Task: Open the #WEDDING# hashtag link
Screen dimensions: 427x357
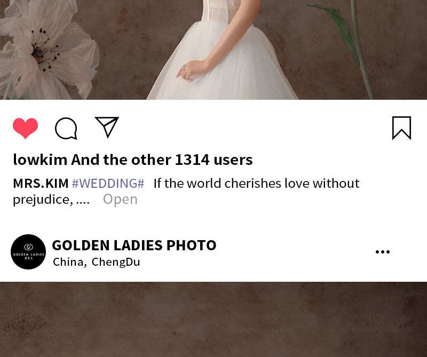Action: 108,183
